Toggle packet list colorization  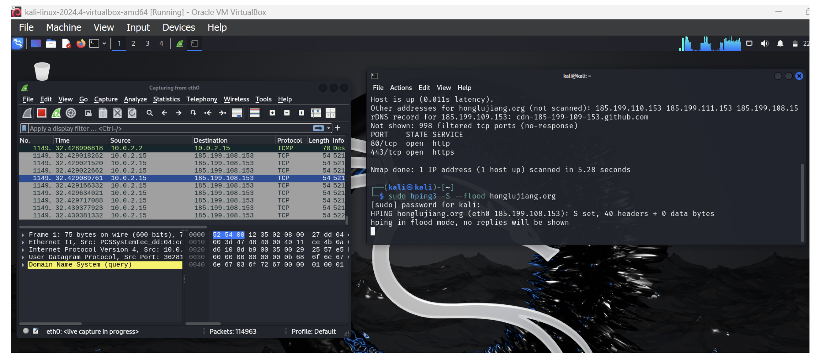(x=255, y=113)
